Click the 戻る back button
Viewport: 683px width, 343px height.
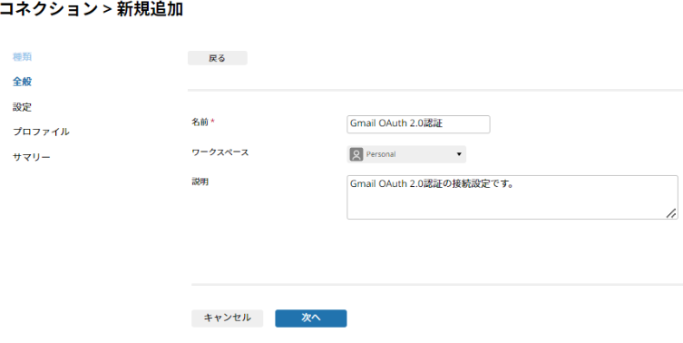click(218, 58)
